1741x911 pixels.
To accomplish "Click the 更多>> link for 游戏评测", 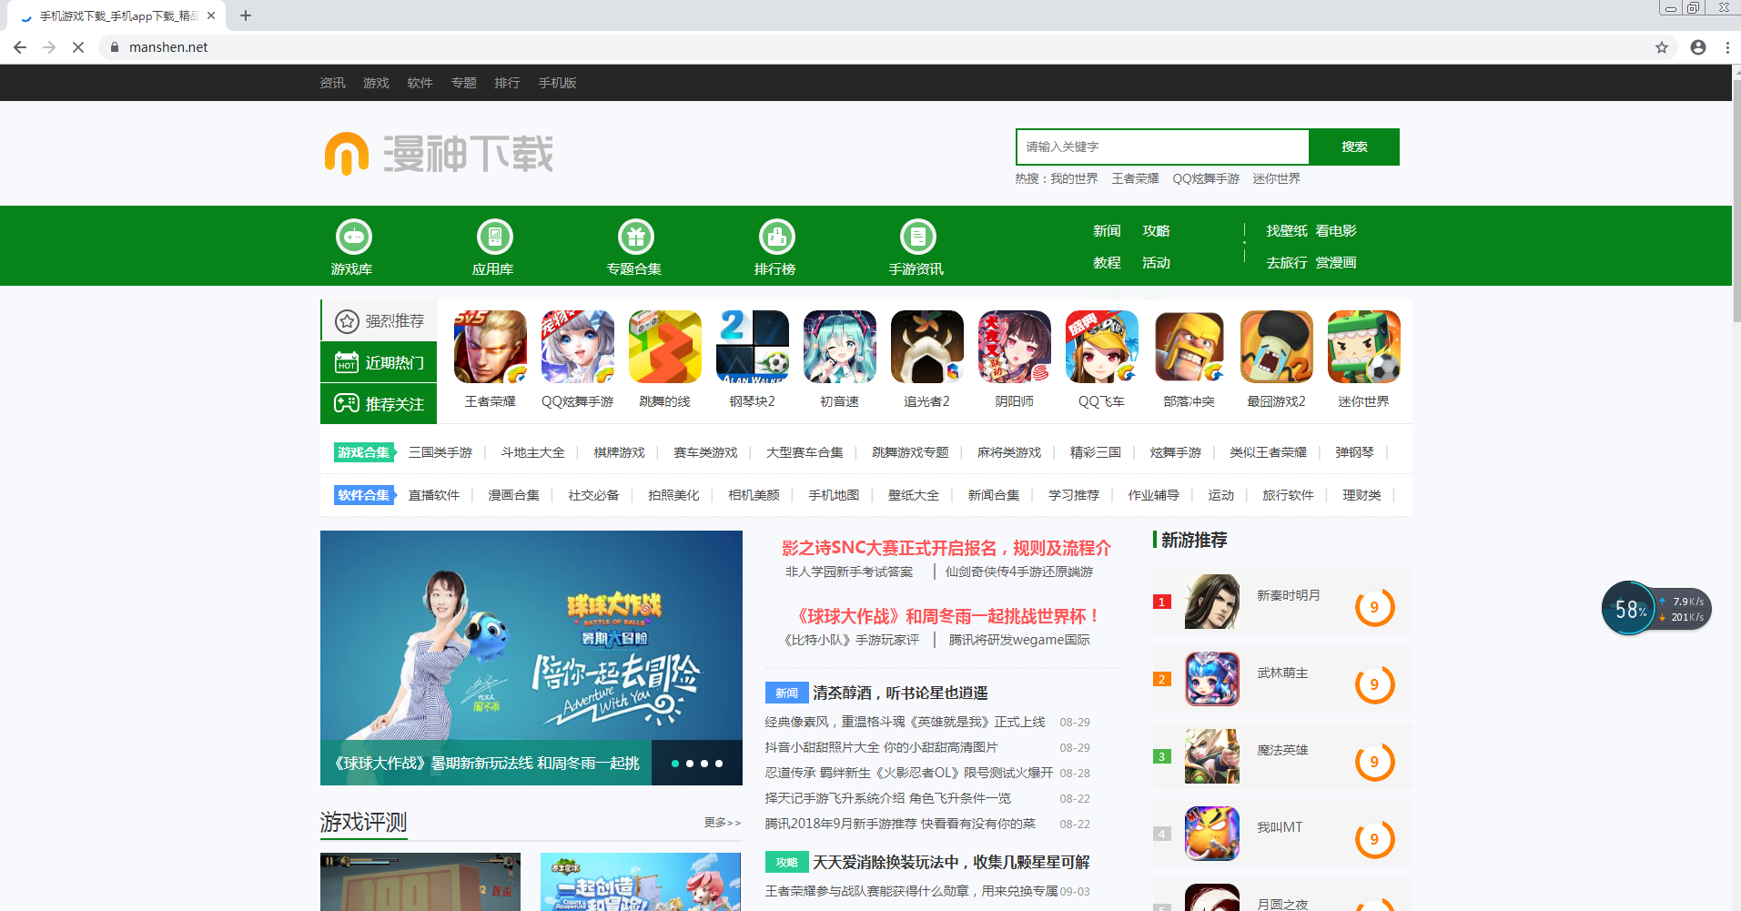I will click(x=723, y=823).
